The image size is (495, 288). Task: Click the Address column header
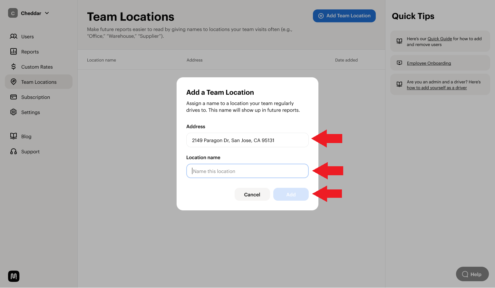(x=195, y=60)
